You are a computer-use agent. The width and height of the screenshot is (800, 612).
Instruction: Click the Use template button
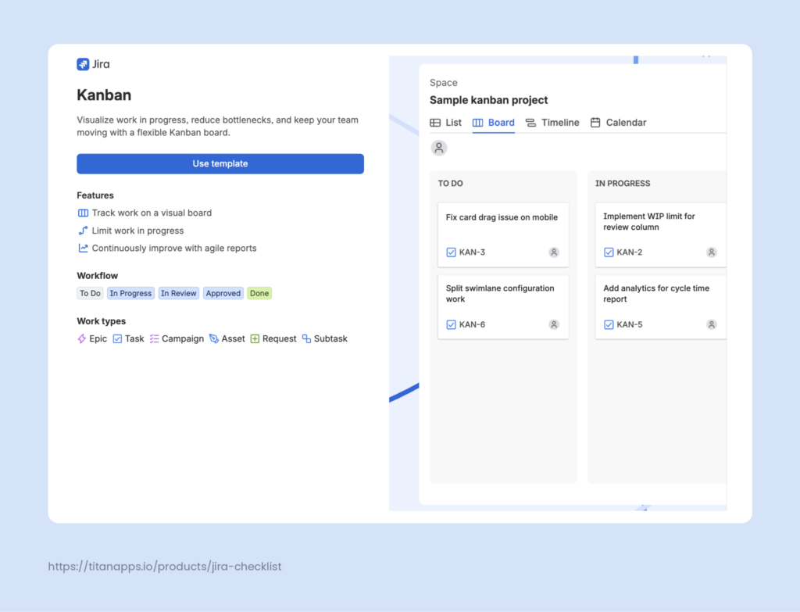[x=220, y=164]
